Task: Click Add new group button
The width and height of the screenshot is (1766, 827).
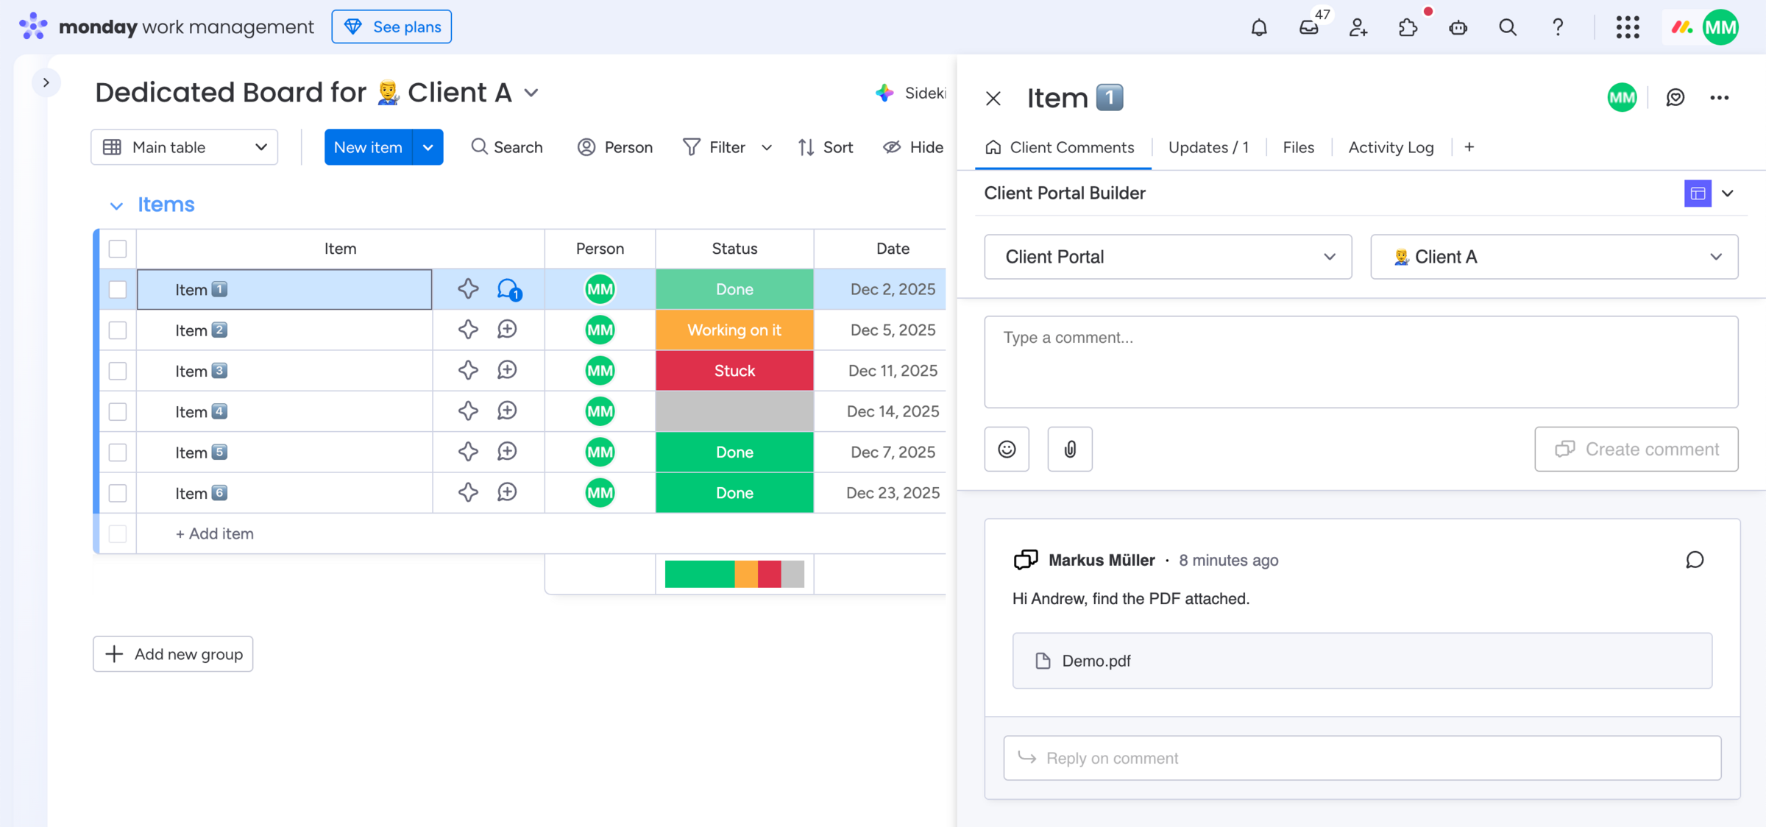Action: point(173,654)
